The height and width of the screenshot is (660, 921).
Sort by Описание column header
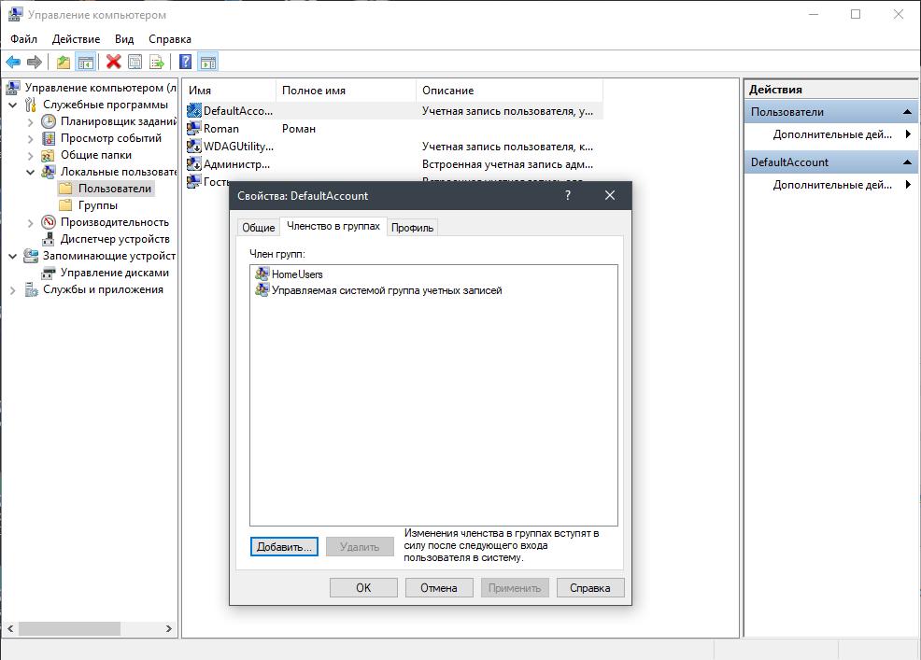click(509, 91)
